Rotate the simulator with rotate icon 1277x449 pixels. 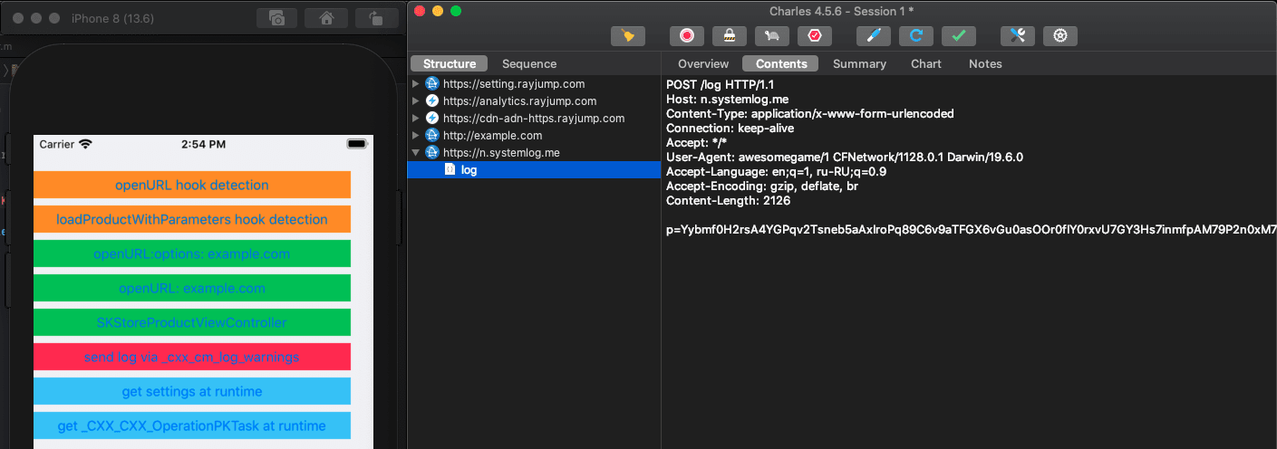point(375,18)
